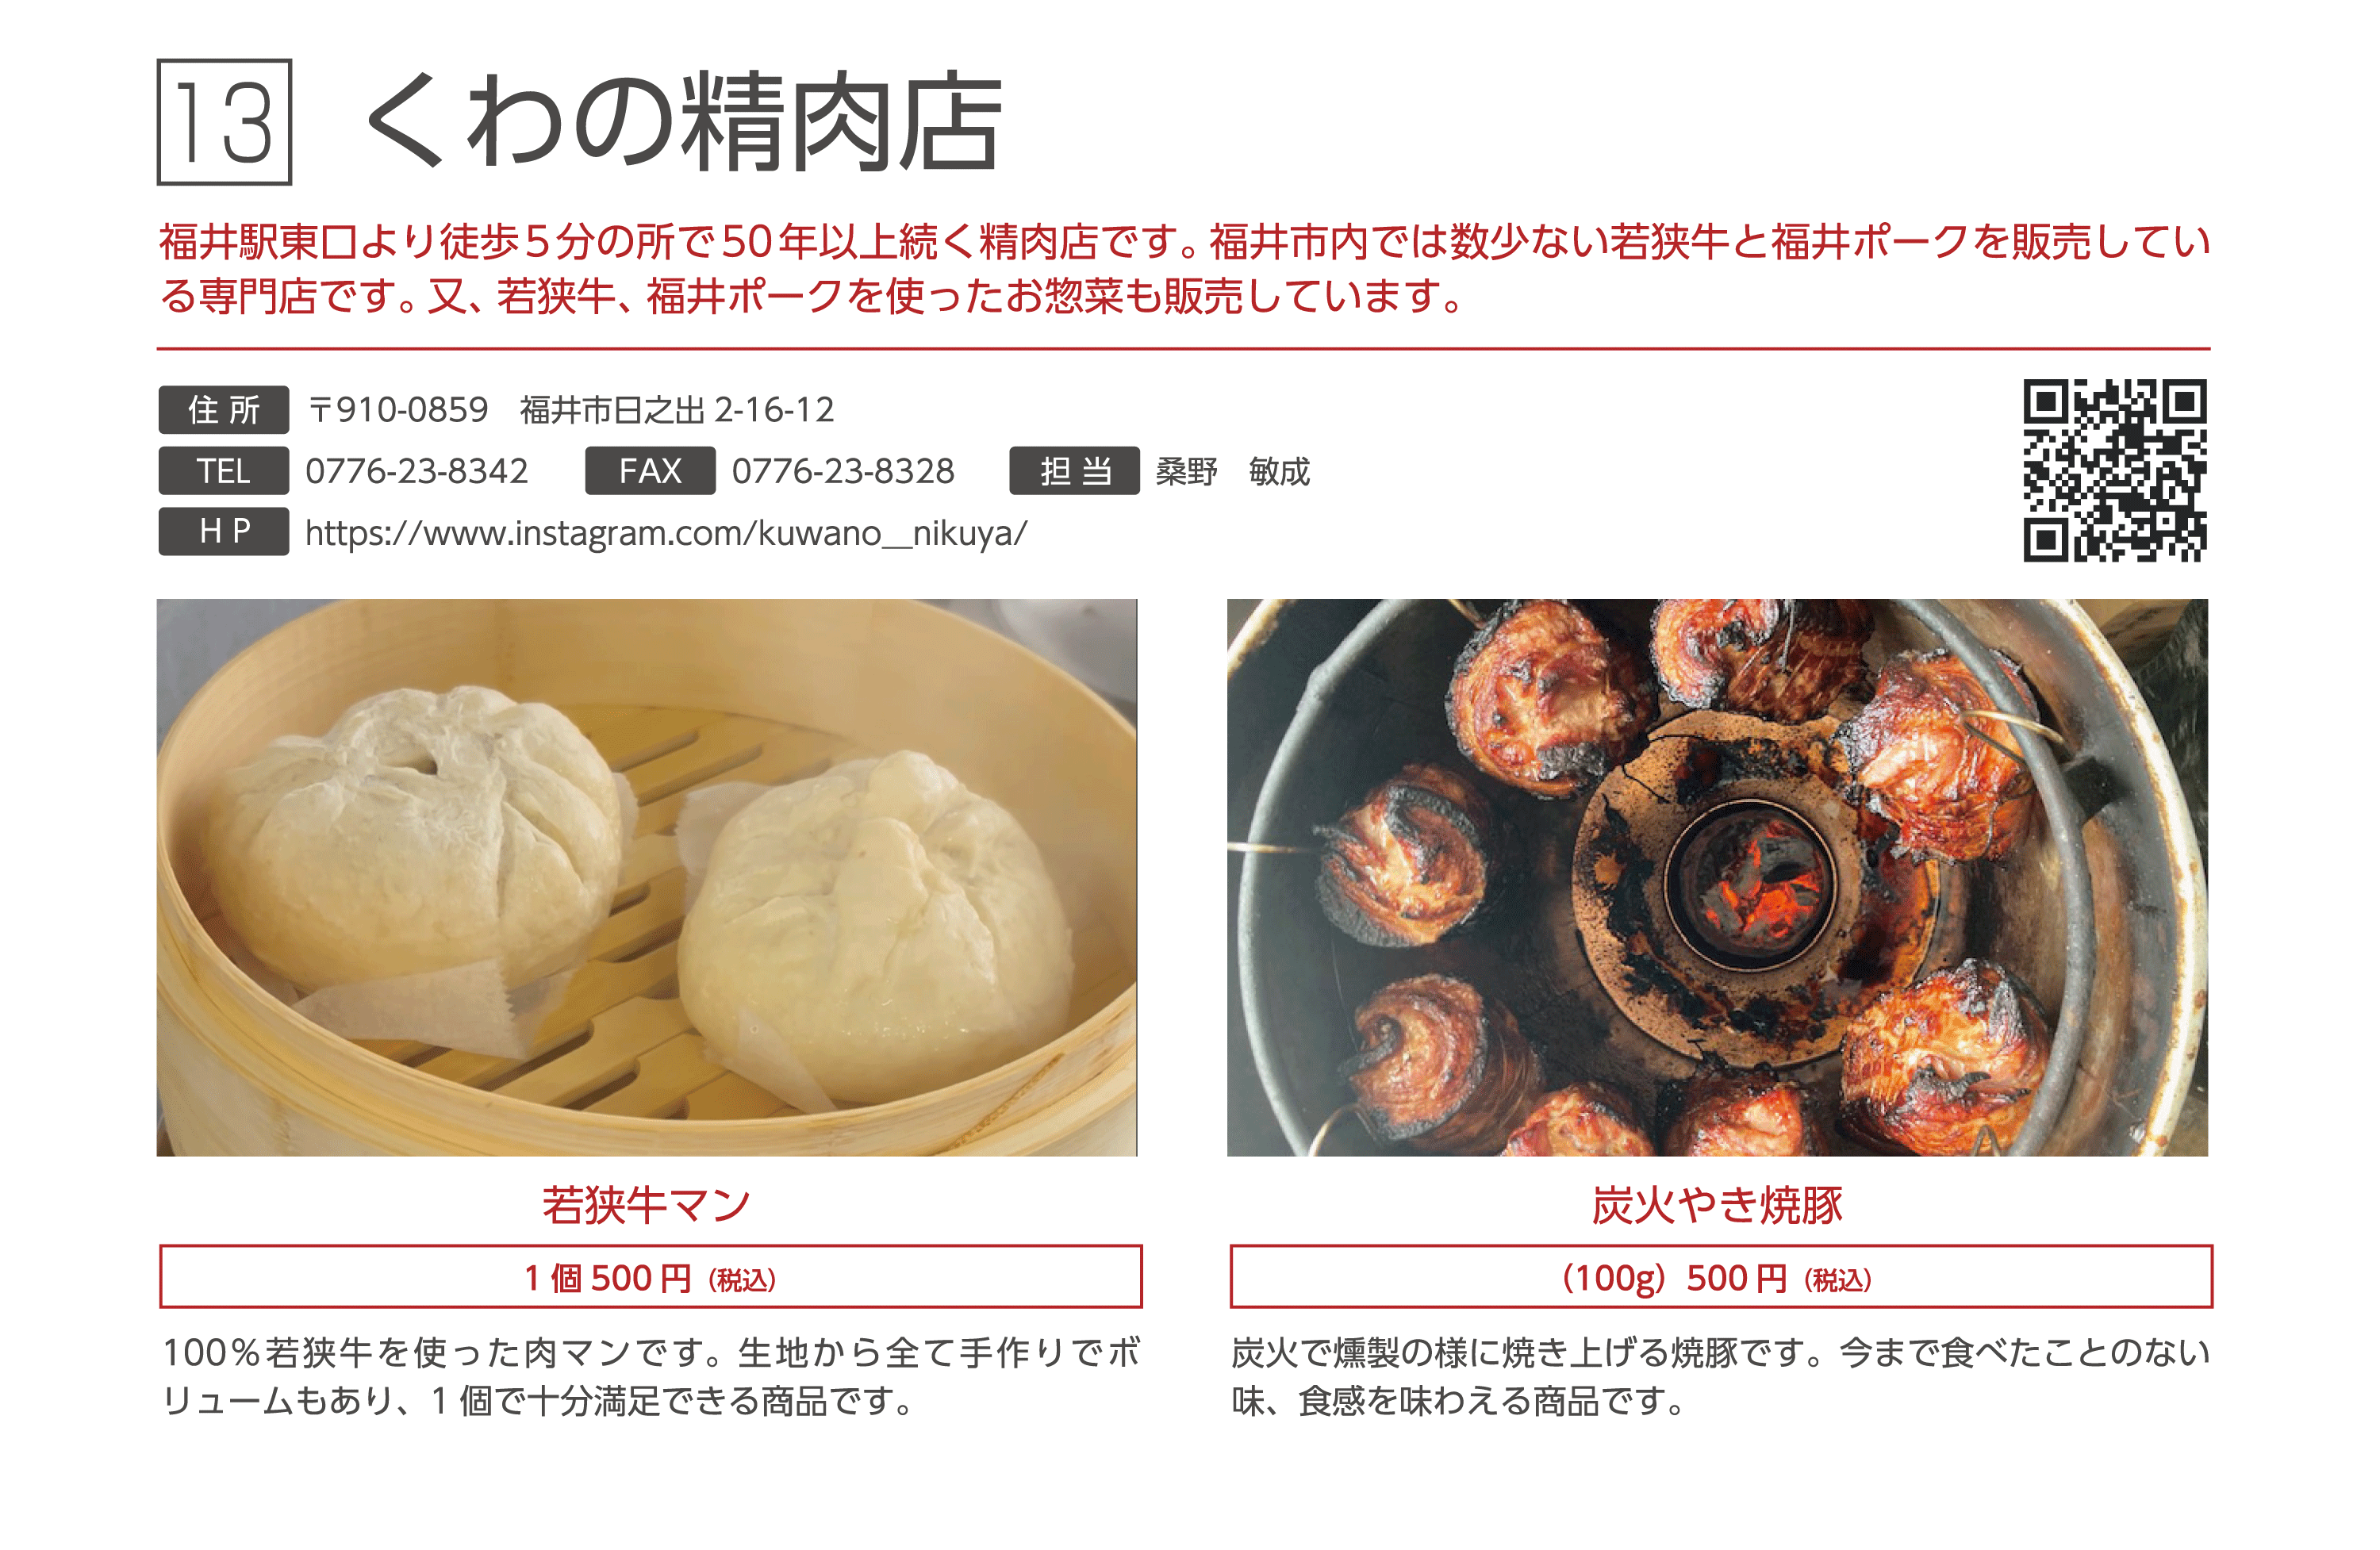Click the (100g) 500円 price box
Screen dimensions: 2380x1550
coord(1721,1277)
